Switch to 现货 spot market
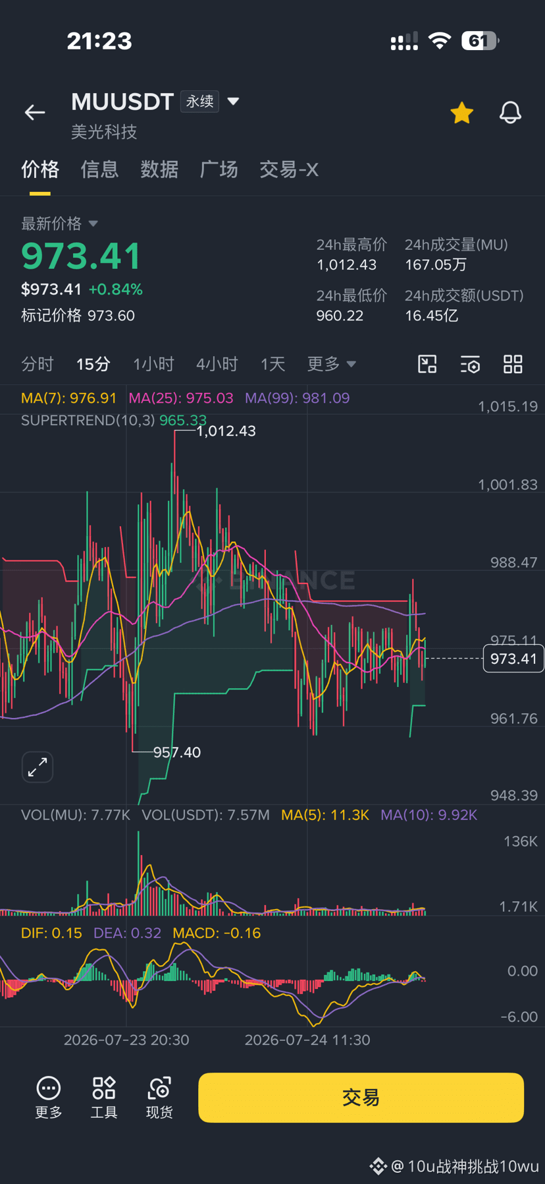Screen dimensions: 545x1184 click(x=159, y=1097)
